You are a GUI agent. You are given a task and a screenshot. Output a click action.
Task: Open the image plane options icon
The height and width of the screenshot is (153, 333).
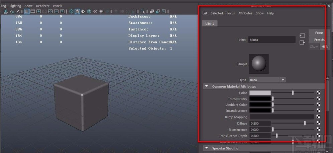pos(6,11)
